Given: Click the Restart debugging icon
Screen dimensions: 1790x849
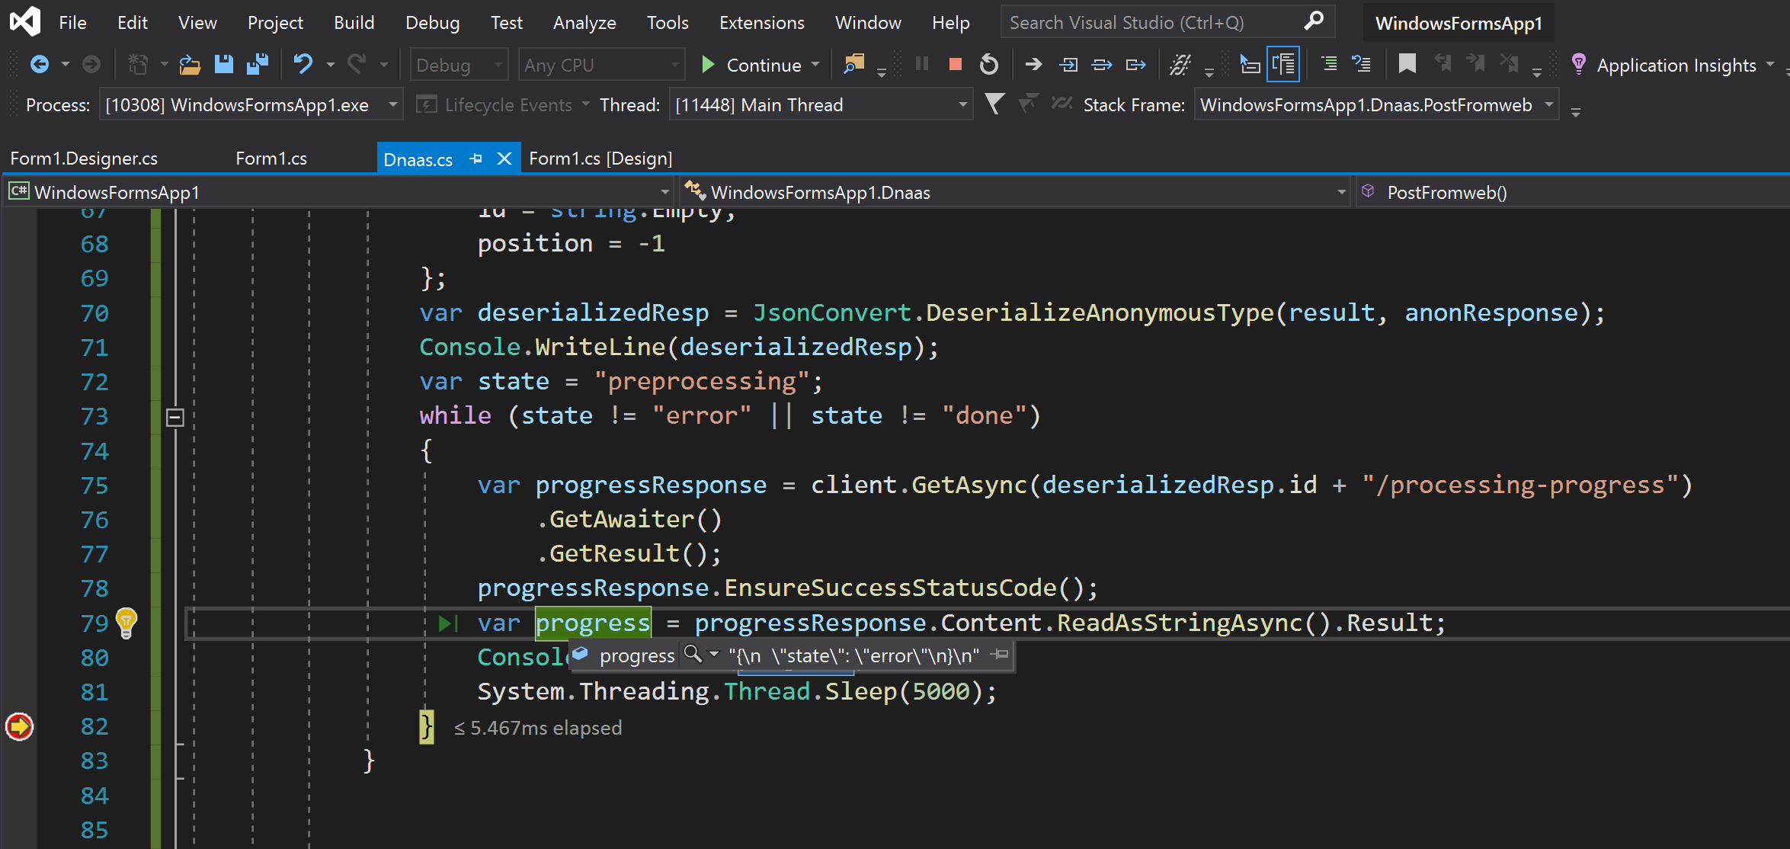Looking at the screenshot, I should pyautogui.click(x=988, y=65).
